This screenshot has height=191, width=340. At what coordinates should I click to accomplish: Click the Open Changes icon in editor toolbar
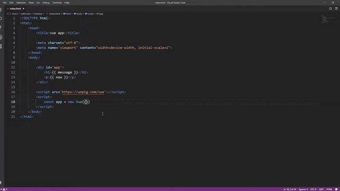coord(330,8)
